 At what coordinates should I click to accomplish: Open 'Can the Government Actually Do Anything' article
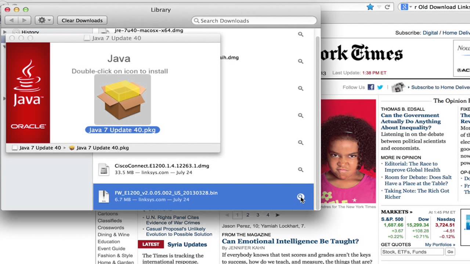[x=411, y=121]
